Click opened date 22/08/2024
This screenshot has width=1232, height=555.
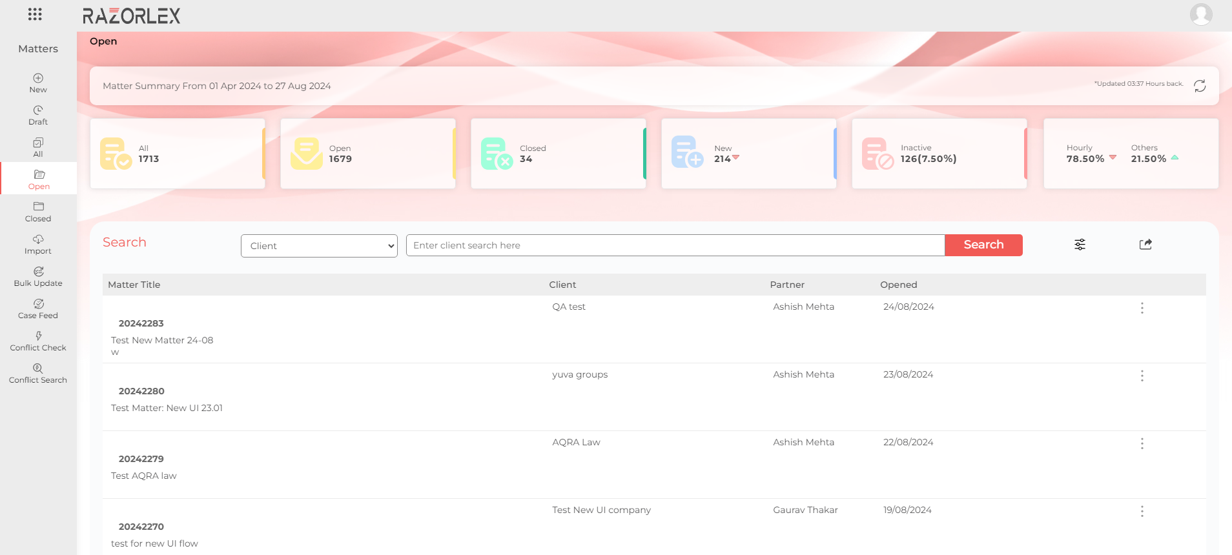[908, 442]
